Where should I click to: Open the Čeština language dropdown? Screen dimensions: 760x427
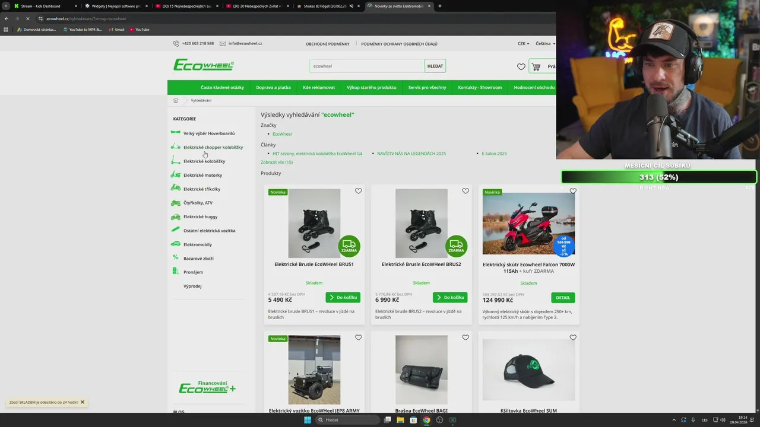pyautogui.click(x=545, y=43)
